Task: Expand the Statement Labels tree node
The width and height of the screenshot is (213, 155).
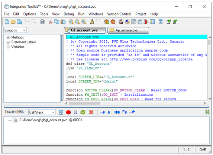Action: point(8,42)
